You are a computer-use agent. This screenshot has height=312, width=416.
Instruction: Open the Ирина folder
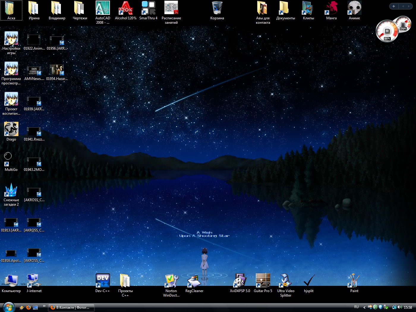pos(34,10)
